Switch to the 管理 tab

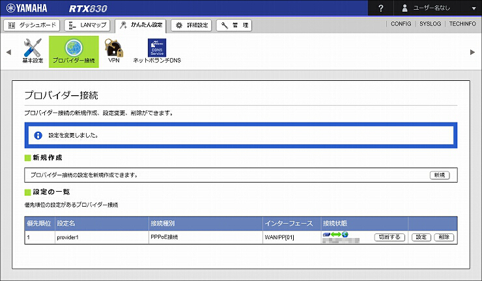tap(234, 25)
